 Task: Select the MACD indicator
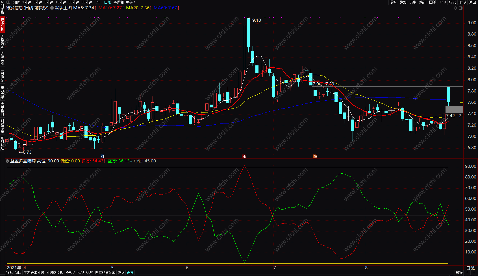[70, 272]
